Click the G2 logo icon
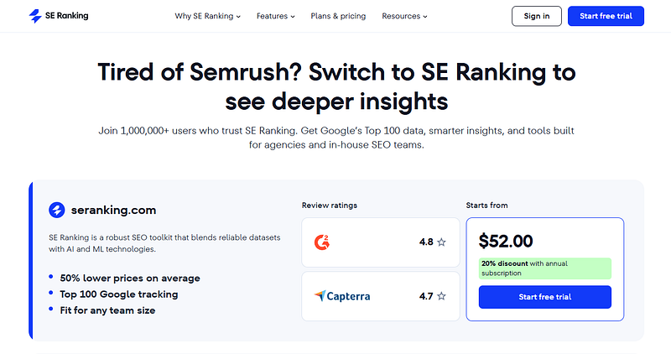671x354 pixels. (322, 242)
